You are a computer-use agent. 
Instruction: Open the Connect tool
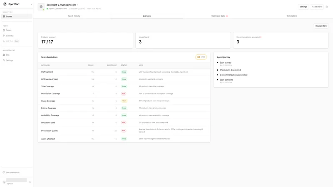click(17, 36)
